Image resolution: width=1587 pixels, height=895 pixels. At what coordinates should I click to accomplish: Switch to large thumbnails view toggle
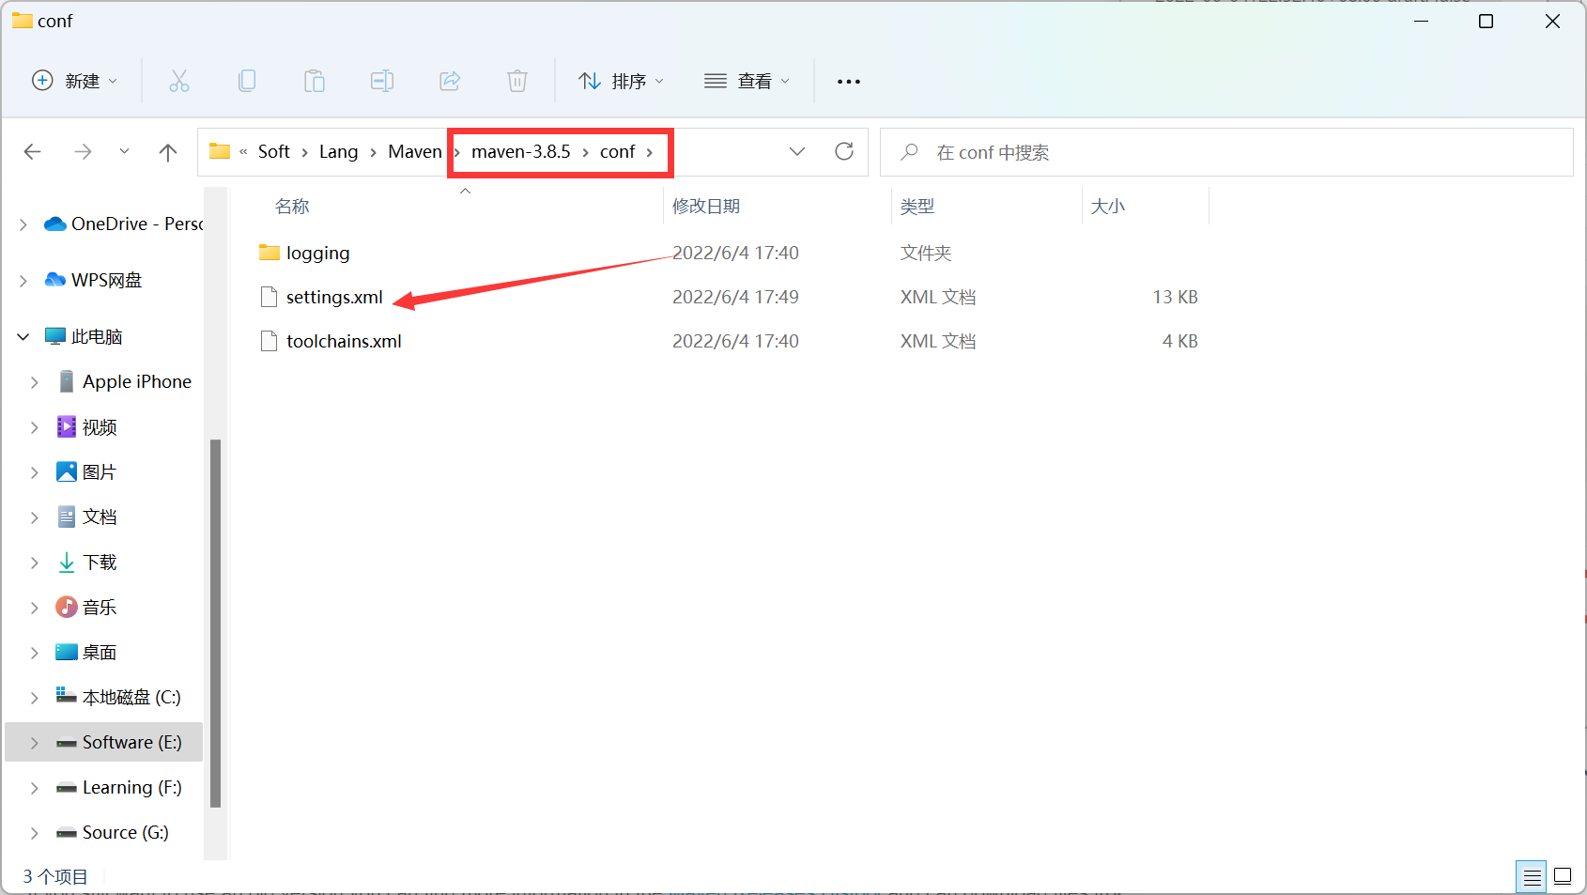click(1563, 877)
